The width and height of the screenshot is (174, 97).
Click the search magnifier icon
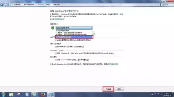pos(172,5)
